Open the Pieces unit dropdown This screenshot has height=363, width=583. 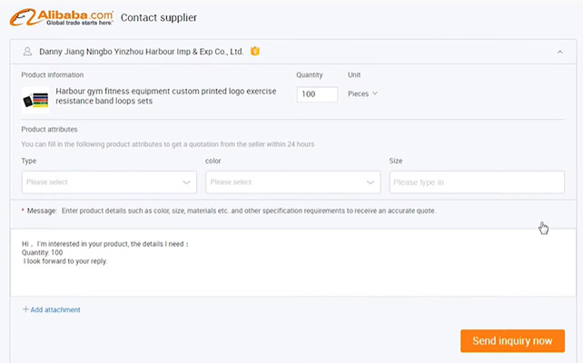point(362,93)
